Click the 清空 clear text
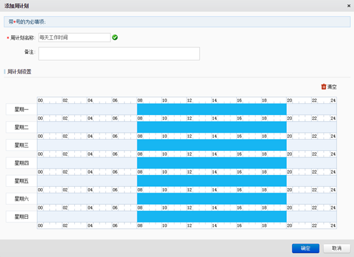 [332, 87]
